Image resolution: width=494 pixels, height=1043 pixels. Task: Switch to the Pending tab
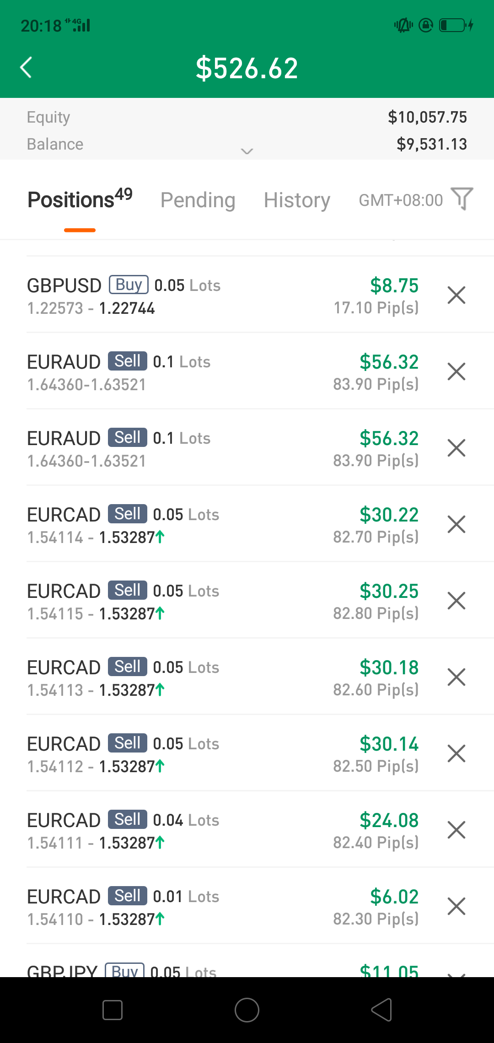point(198,200)
